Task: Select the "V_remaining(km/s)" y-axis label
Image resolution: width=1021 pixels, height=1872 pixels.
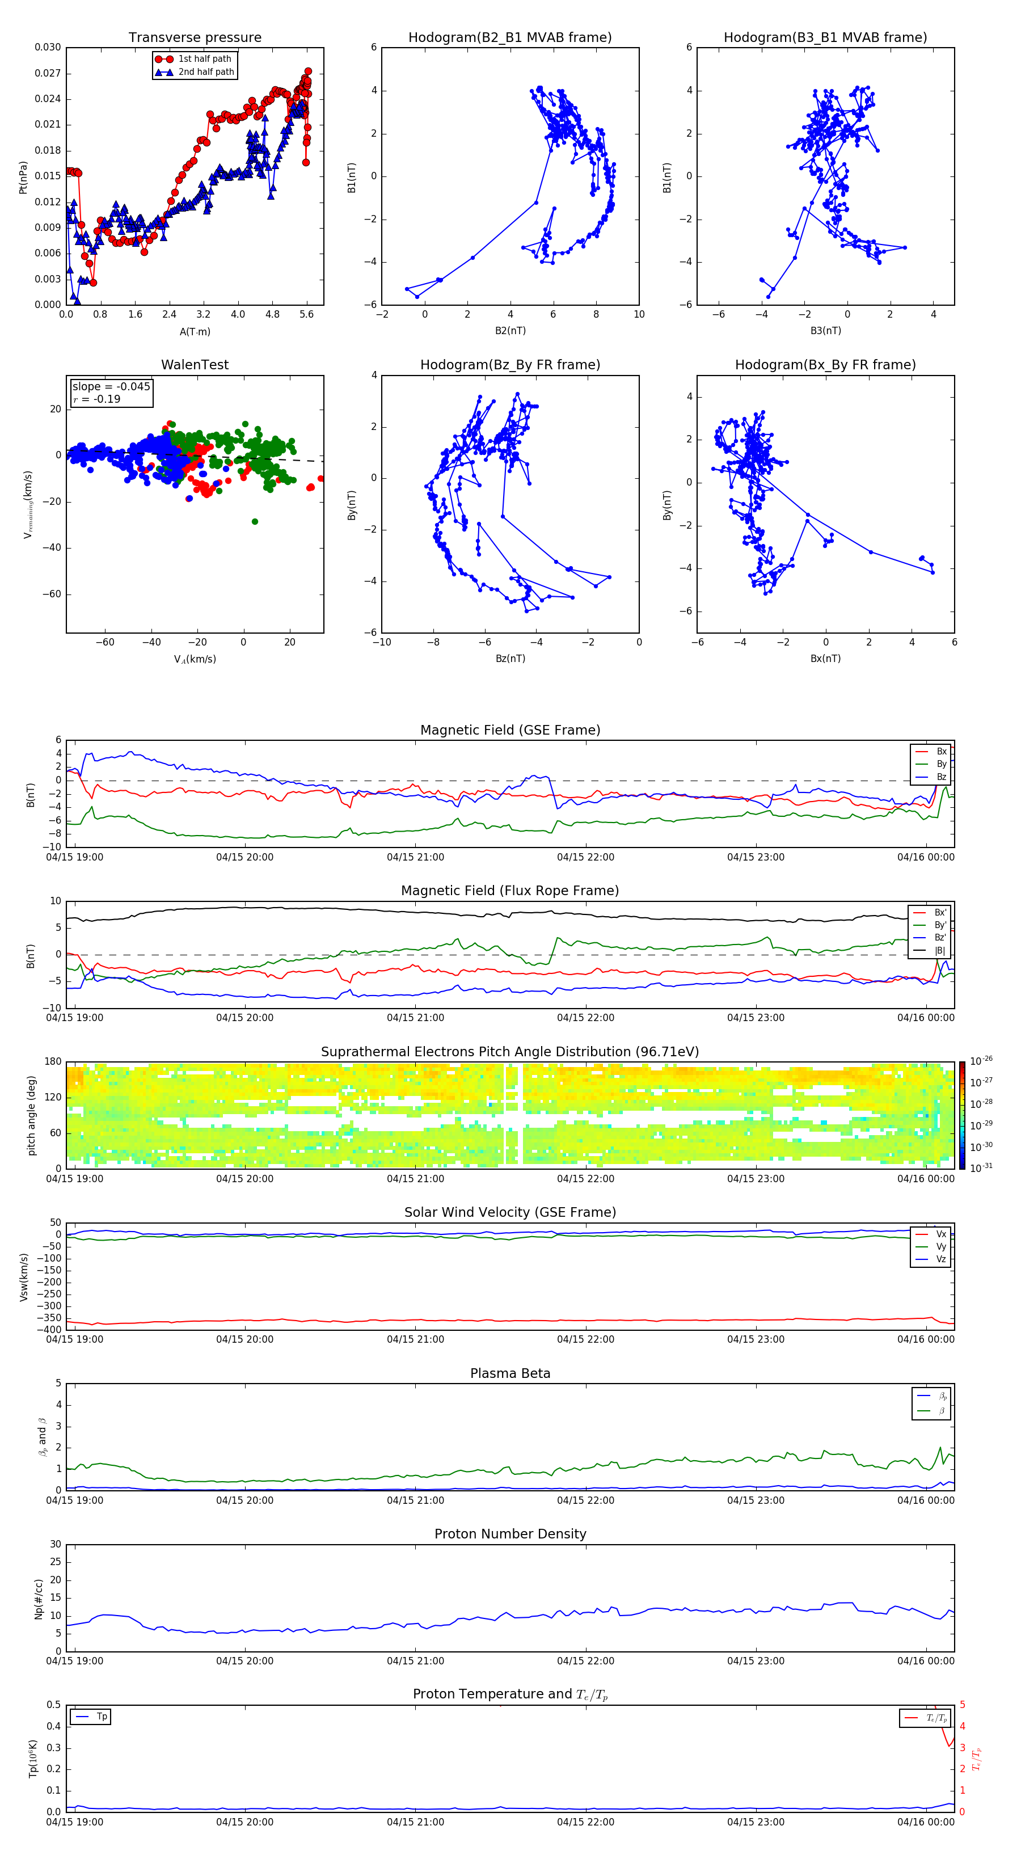Action: (28, 504)
